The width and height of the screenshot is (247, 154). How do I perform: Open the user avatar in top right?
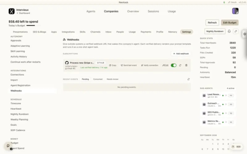(x=235, y=11)
